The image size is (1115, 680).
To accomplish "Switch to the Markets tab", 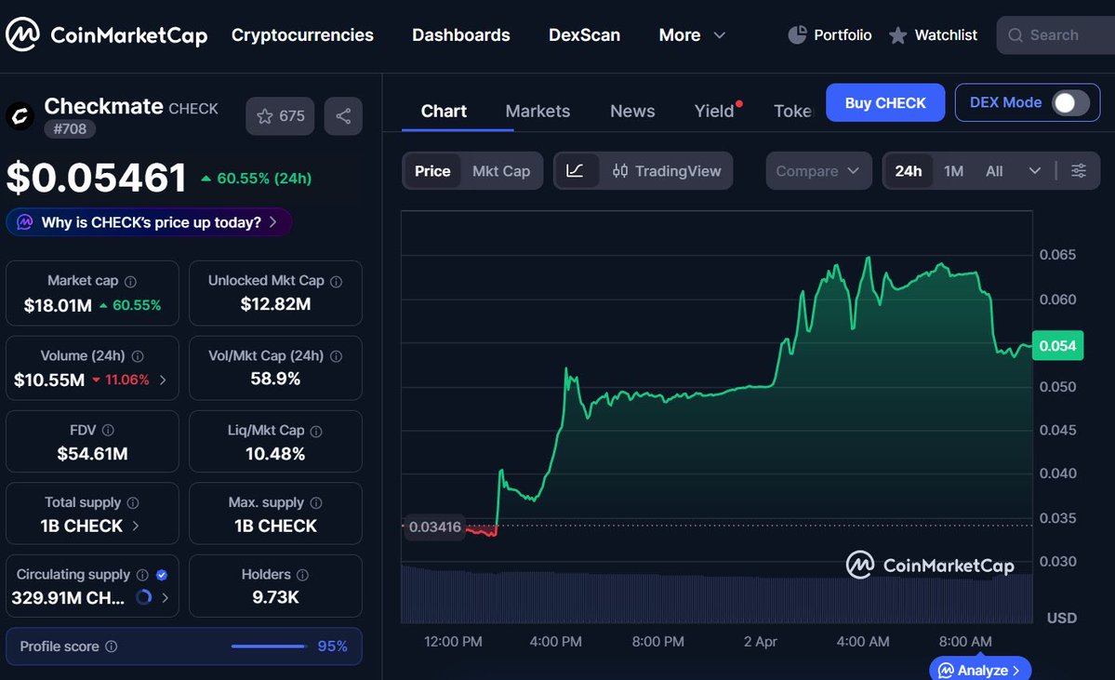I will [538, 111].
